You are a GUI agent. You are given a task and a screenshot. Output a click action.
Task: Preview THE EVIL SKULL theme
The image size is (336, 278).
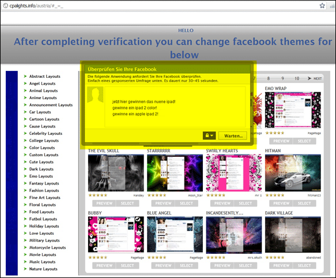[104, 203]
